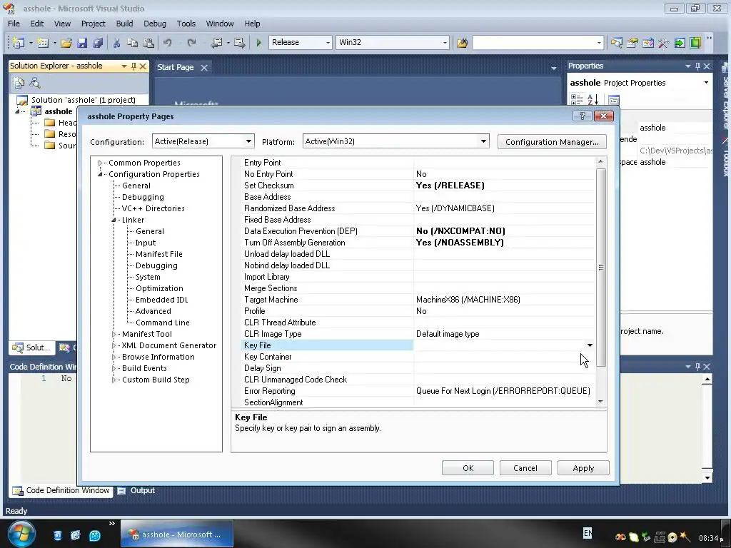Click the OK button
The image size is (731, 548).
[468, 468]
